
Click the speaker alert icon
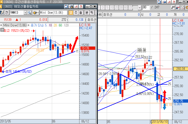(34, 12)
